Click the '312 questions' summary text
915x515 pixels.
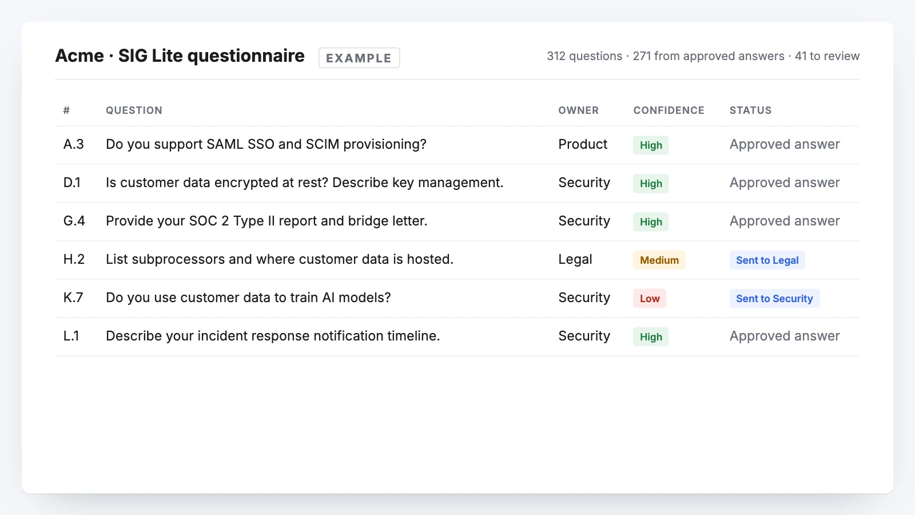[584, 56]
